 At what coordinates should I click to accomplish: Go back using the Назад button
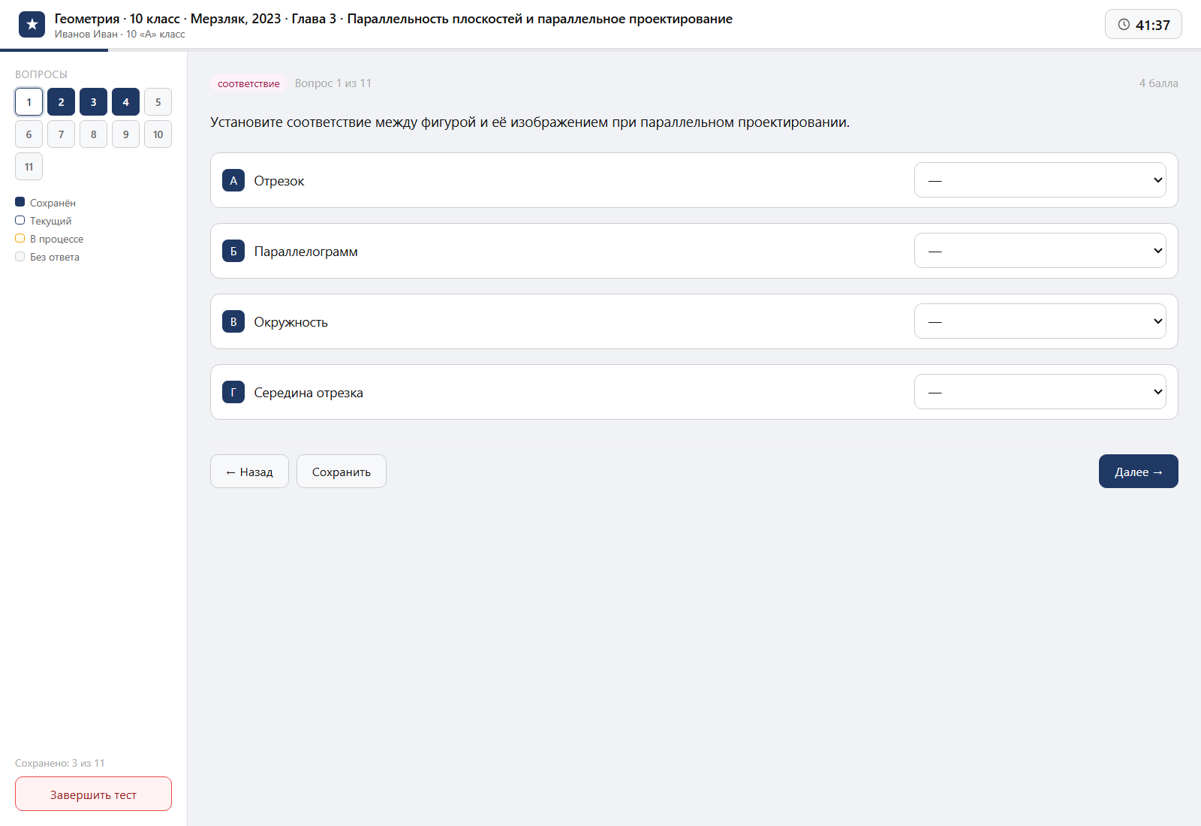pos(249,472)
